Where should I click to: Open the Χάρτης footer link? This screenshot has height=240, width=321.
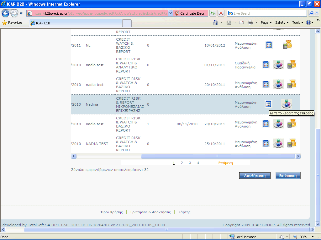184,212
